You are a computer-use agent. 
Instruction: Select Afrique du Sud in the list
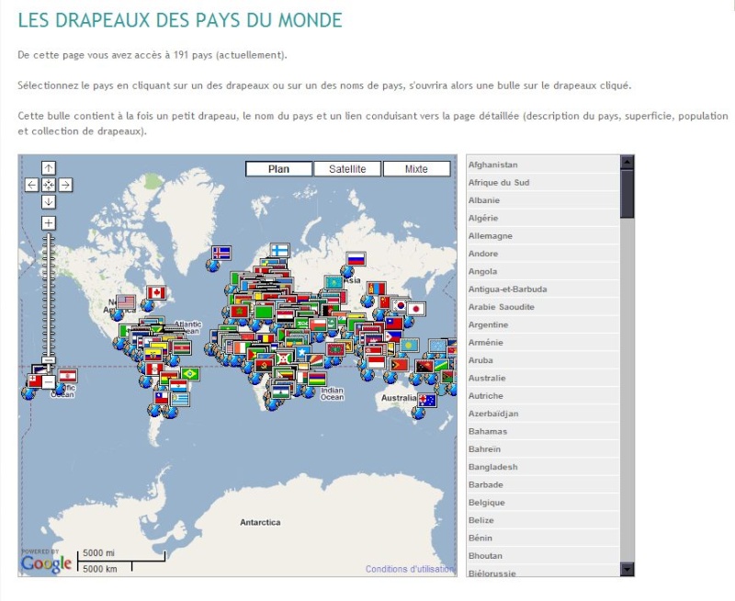(543, 182)
